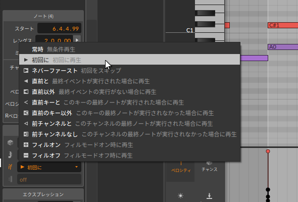Click the sun icon below ベロシティ
This screenshot has height=202, width=298.
[180, 195]
